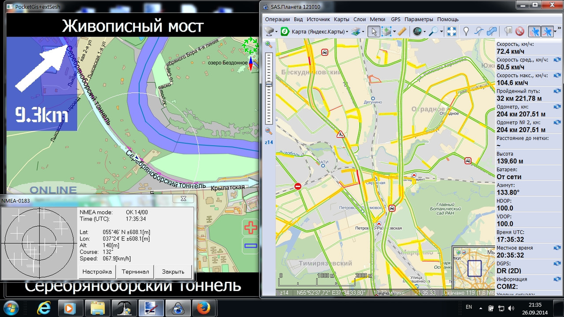
Task: Reset maximum speed (Скорость макс.) value
Action: [x=557, y=76]
